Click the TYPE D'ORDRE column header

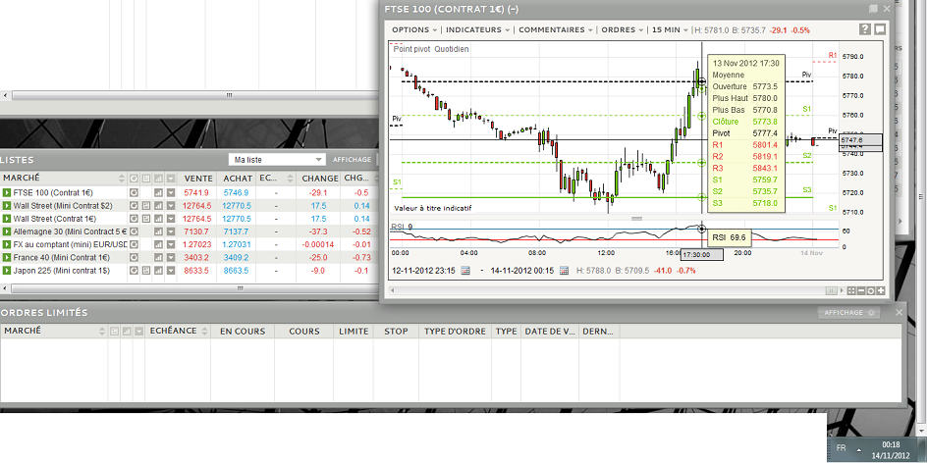pos(455,332)
